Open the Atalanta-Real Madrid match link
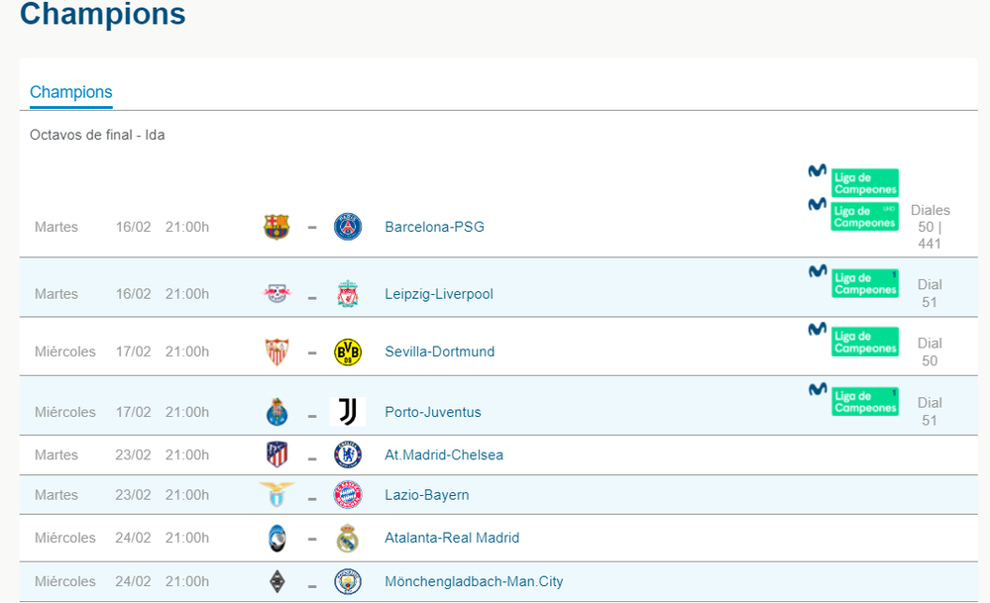The image size is (990, 603). pyautogui.click(x=451, y=538)
